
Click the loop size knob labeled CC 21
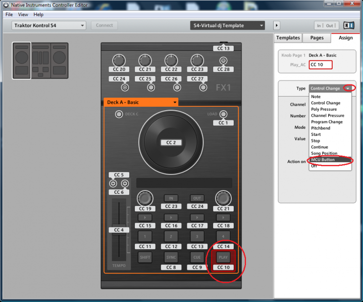pos(223,198)
